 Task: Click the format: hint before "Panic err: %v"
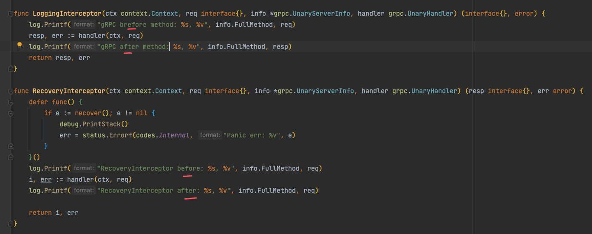(210, 135)
